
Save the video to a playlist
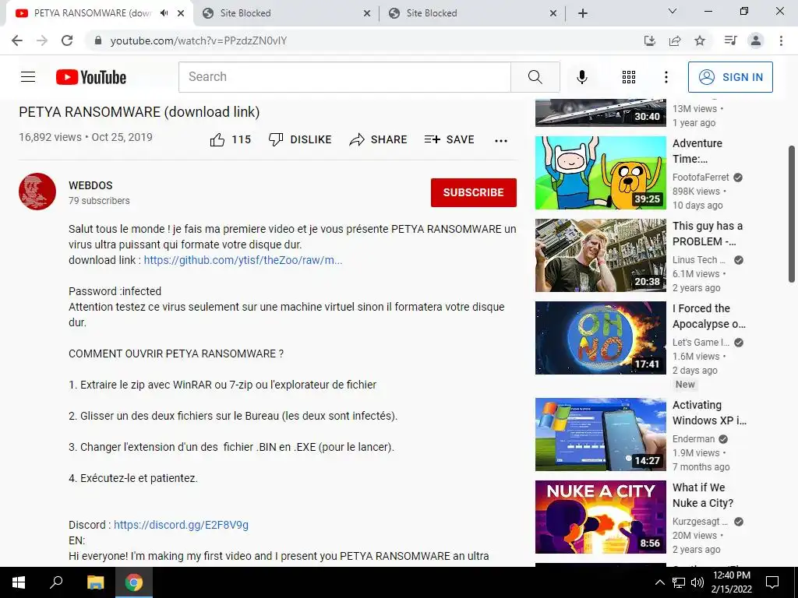click(450, 139)
